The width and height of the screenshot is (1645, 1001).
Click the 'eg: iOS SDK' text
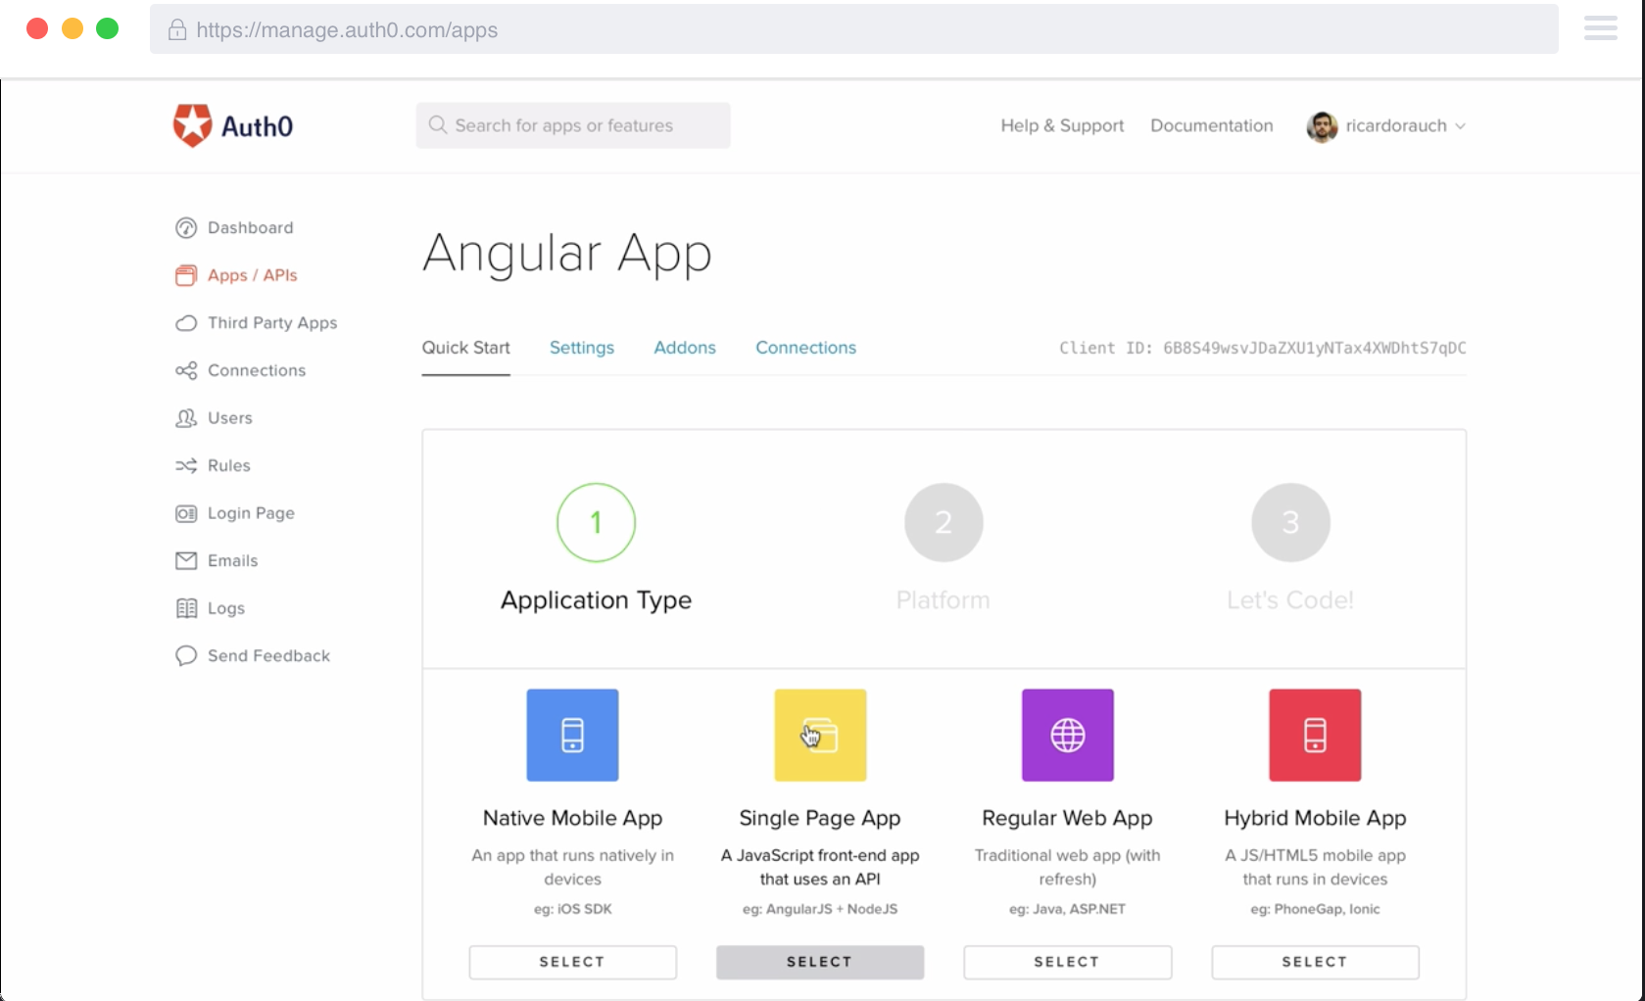pos(572,909)
